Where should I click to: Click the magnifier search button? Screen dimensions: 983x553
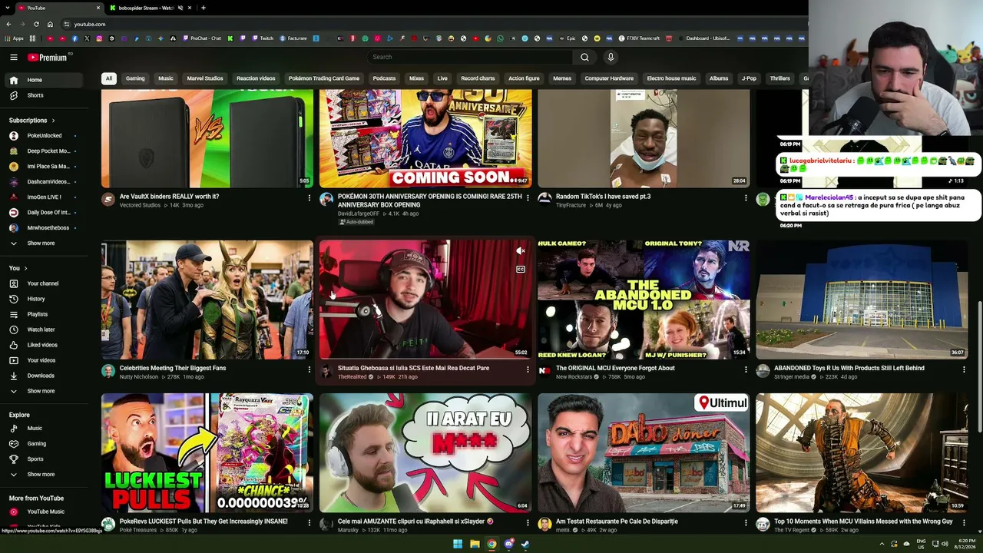(584, 57)
